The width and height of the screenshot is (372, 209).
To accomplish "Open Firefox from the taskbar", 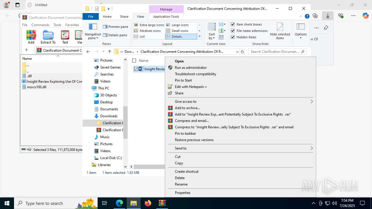I will pyautogui.click(x=148, y=203).
